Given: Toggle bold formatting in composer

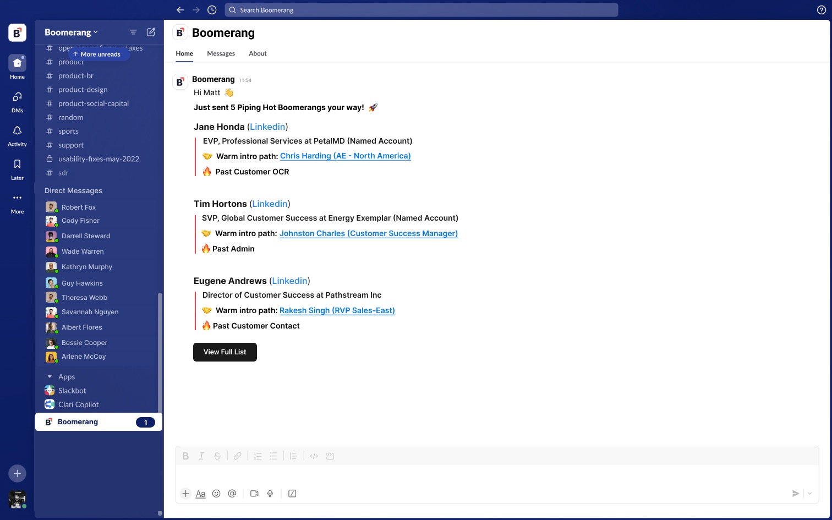Looking at the screenshot, I should click(185, 456).
